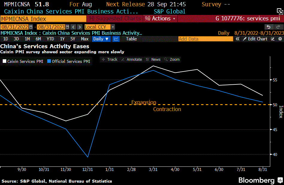Click the end date field 08/31/2023
Viewport: 284px width, 185px height.
click(51, 27)
